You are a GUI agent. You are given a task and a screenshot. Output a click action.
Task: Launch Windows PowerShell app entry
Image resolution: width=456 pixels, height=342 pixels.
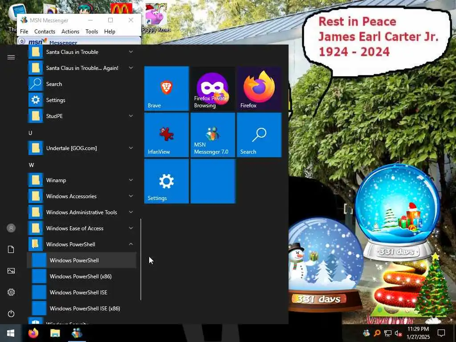click(82, 260)
